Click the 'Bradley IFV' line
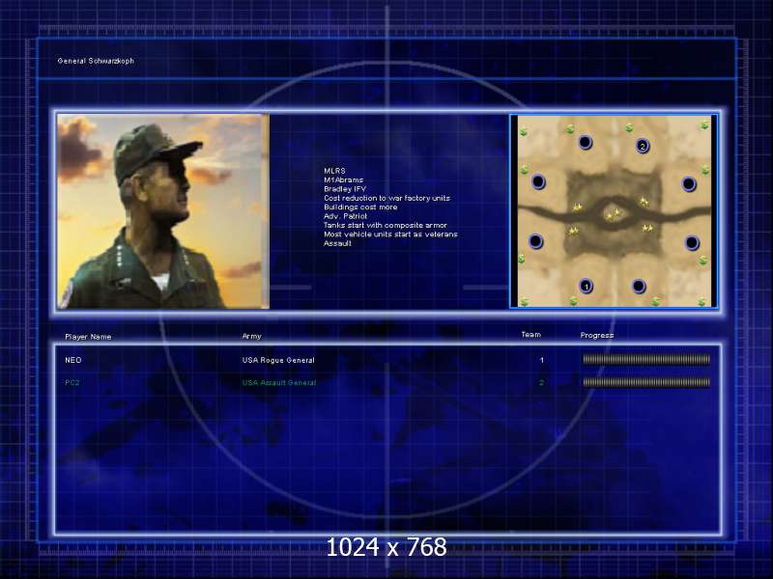Screen dimensions: 773x579 click(x=345, y=189)
